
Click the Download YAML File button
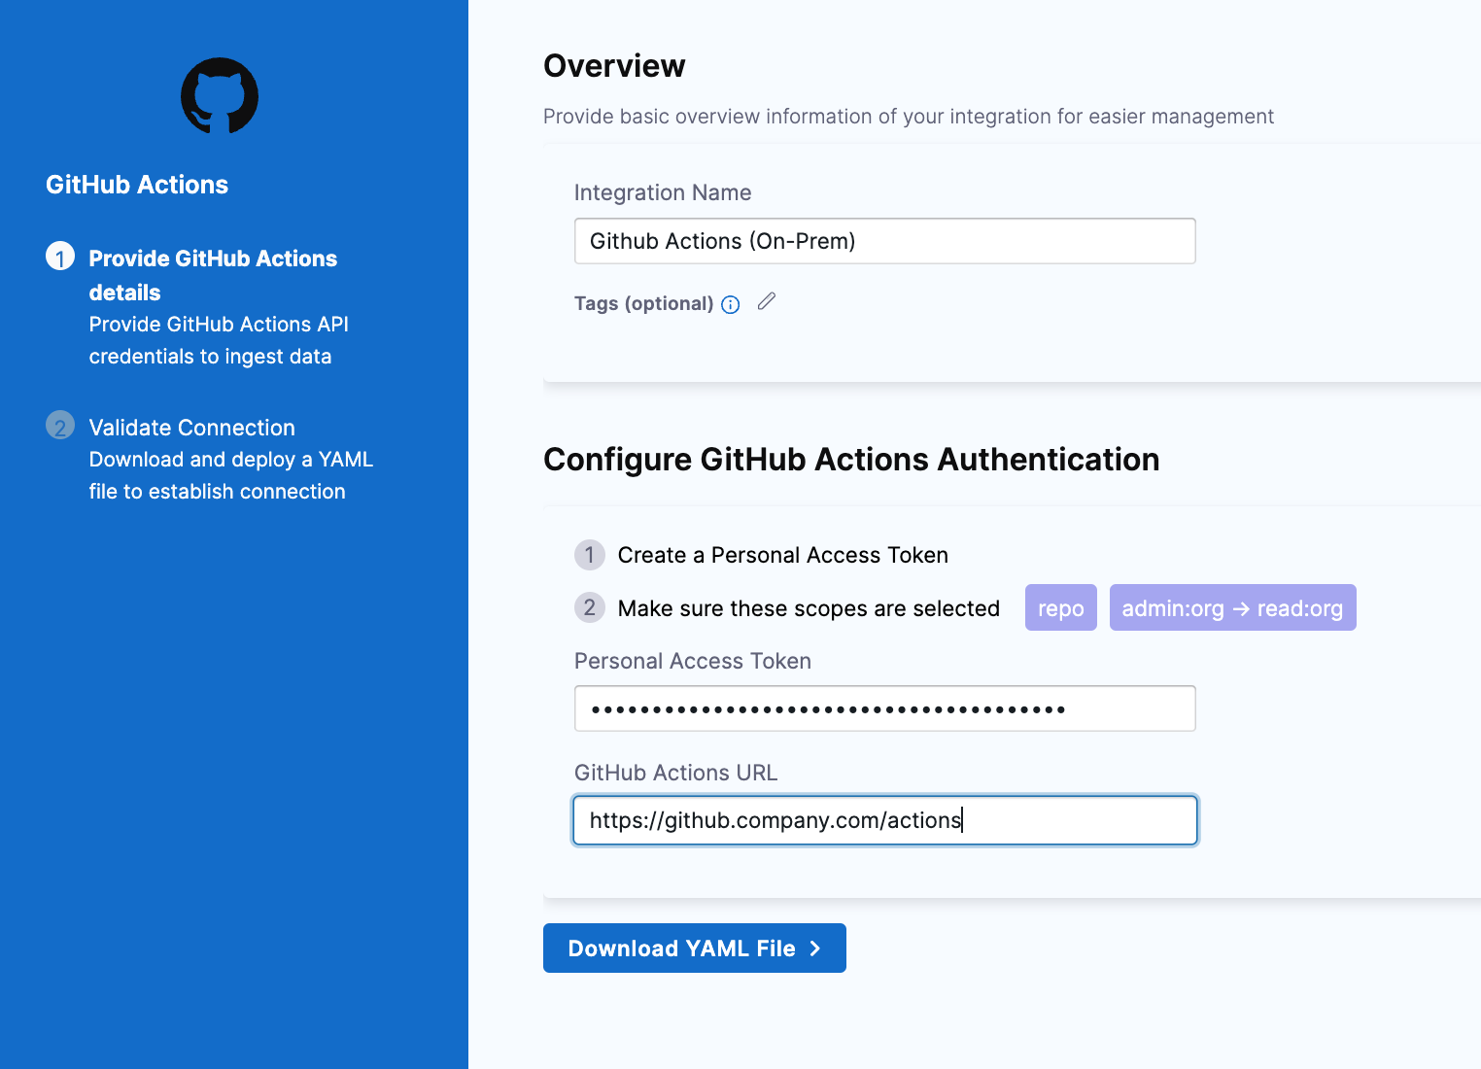click(x=694, y=948)
